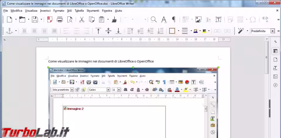Screen dimensions: 281x138
Task: Open sidebar Gallery panel icon
Action: (275, 77)
